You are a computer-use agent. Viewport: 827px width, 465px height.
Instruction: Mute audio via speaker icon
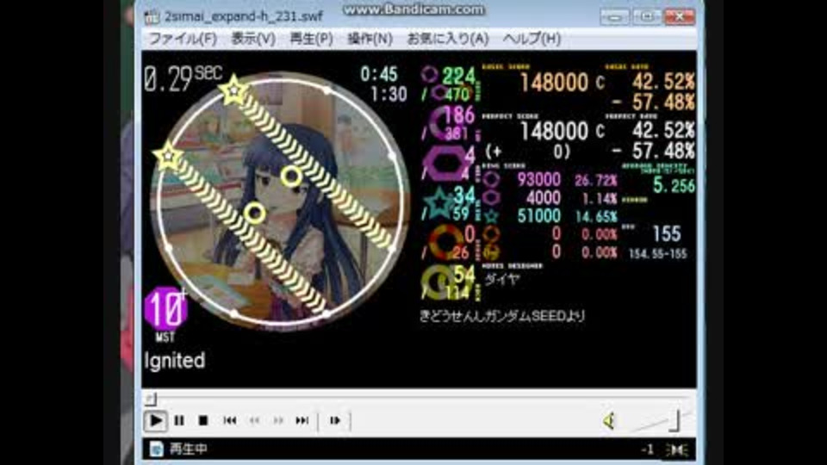pyautogui.click(x=609, y=421)
